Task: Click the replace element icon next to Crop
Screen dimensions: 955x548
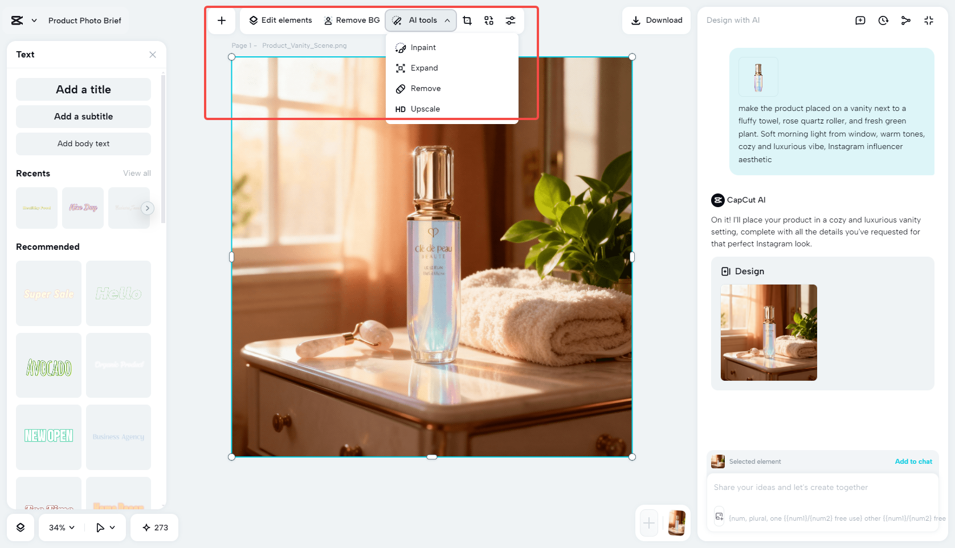Action: (488, 20)
